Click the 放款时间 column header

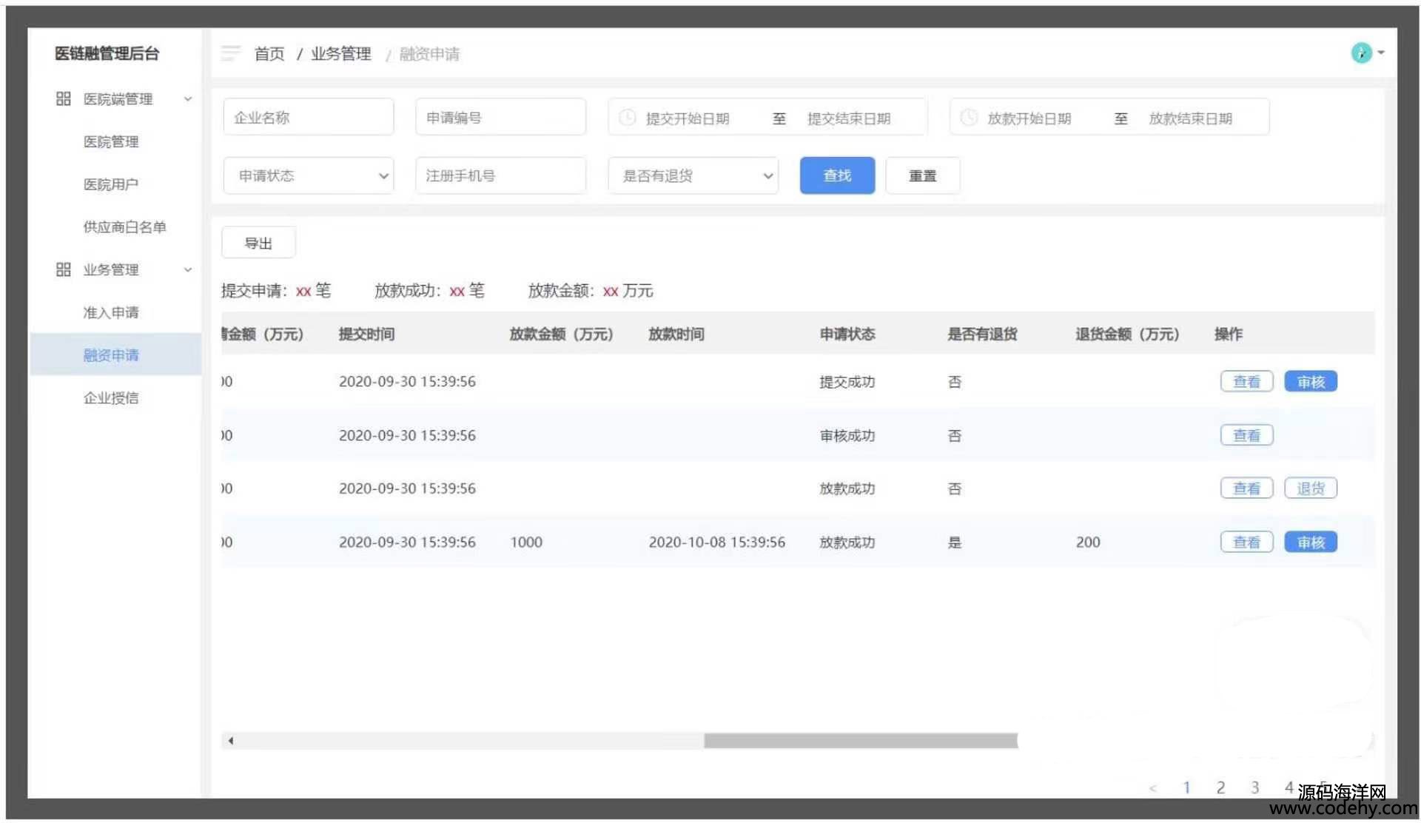(676, 334)
